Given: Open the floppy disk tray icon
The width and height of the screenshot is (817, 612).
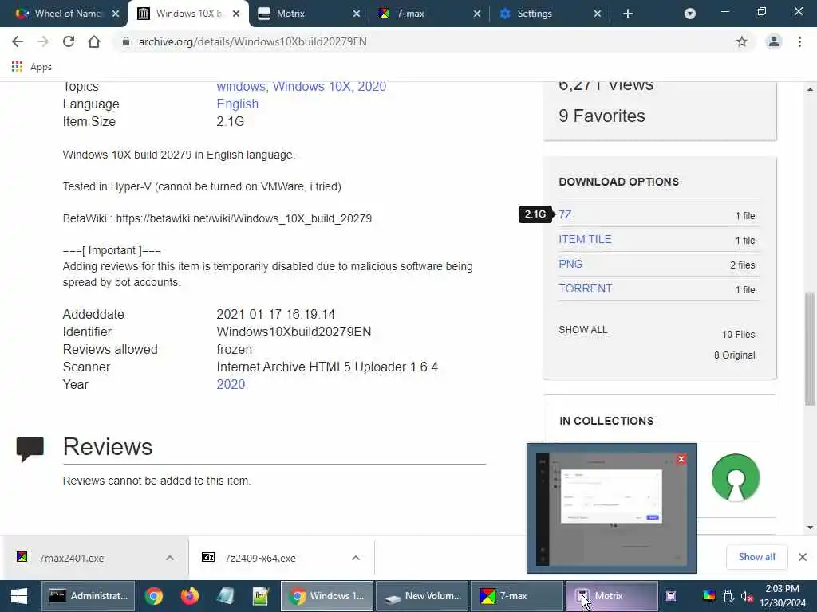Looking at the screenshot, I should coord(671,596).
